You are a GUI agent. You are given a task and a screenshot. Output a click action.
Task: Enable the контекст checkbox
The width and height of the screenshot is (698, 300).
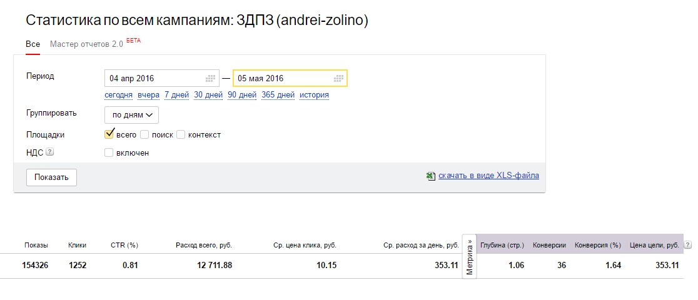pyautogui.click(x=181, y=134)
